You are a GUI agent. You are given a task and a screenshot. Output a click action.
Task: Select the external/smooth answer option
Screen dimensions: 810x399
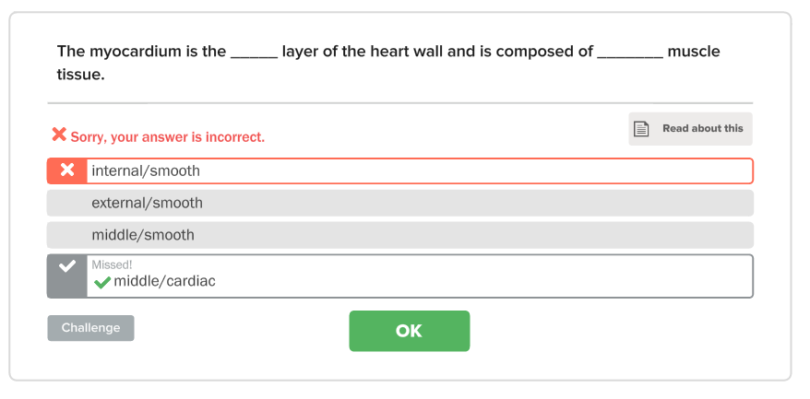click(399, 203)
